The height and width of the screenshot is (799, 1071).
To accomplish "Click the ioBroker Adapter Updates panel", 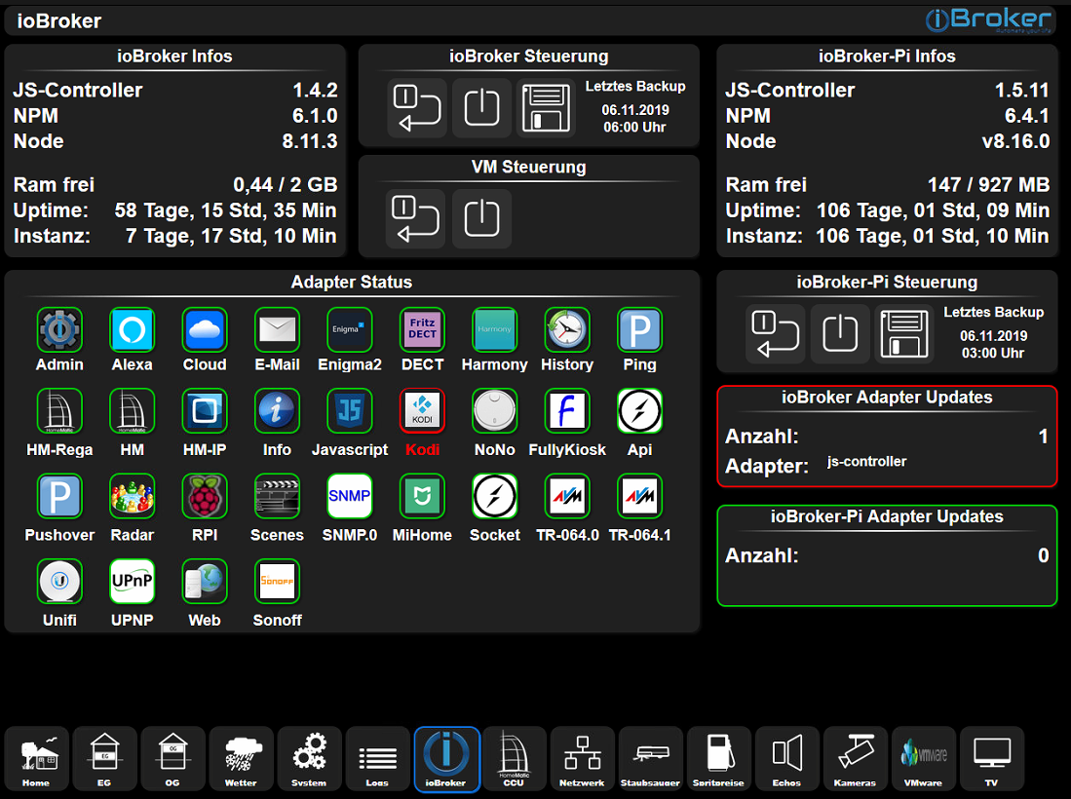I will coord(887,436).
